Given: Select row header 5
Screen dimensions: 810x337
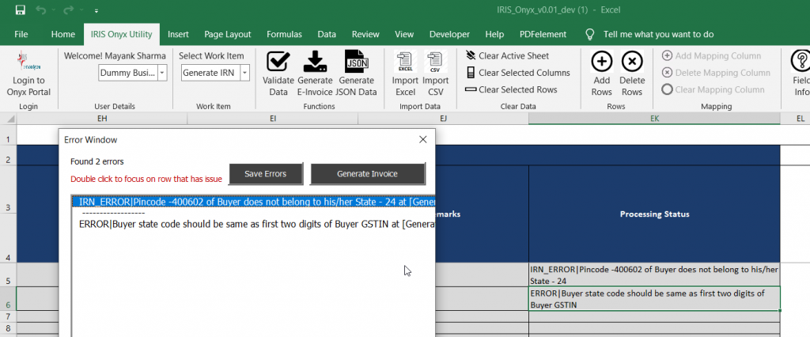Looking at the screenshot, I should 8,275.
